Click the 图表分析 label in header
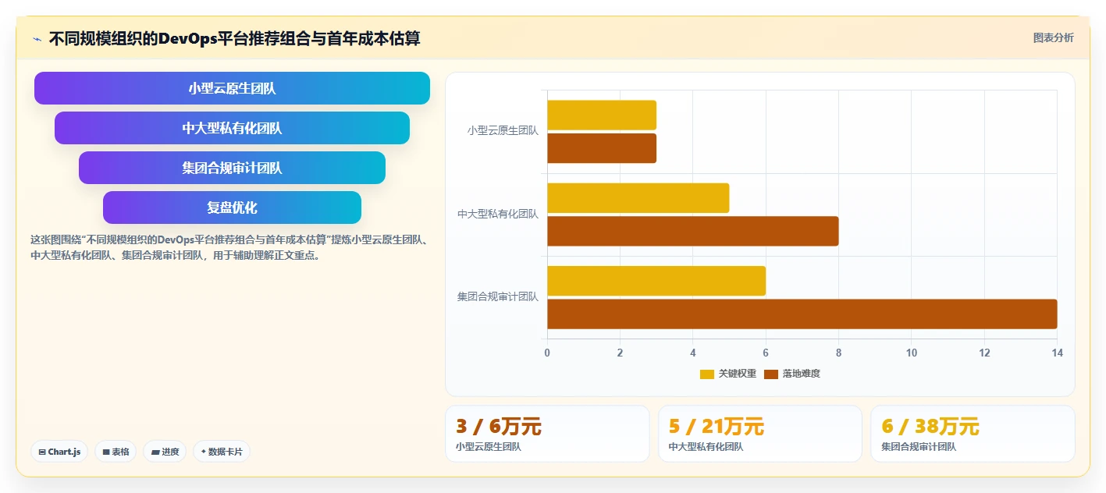1106x493 pixels. pos(1053,37)
